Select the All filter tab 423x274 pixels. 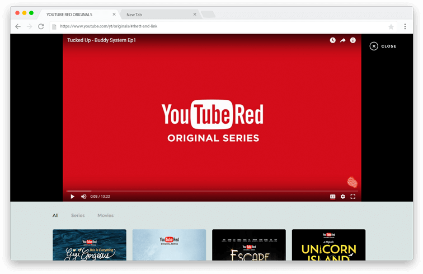click(x=55, y=215)
